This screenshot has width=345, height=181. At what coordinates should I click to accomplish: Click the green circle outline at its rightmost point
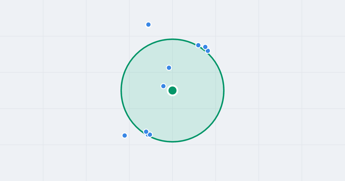coord(224,90)
